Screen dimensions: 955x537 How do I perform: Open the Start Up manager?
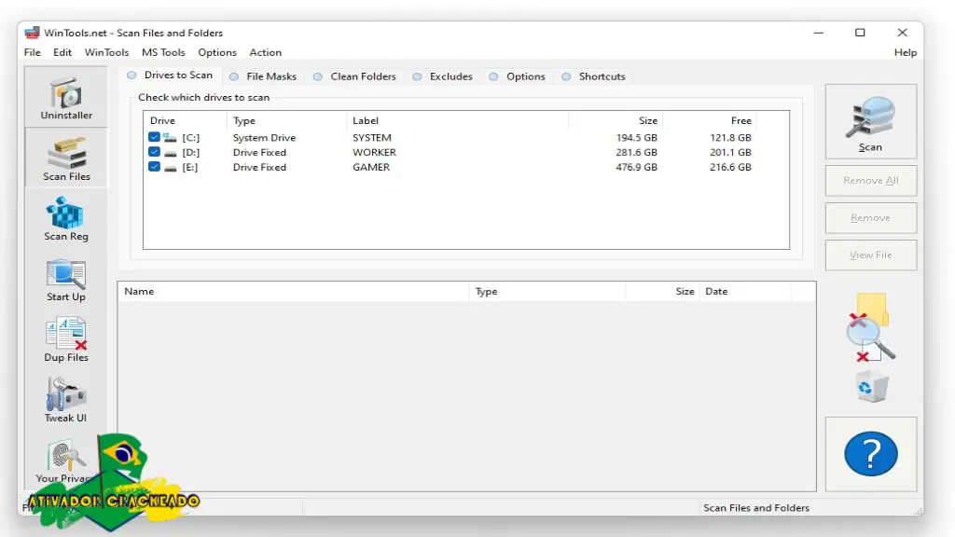coord(66,280)
